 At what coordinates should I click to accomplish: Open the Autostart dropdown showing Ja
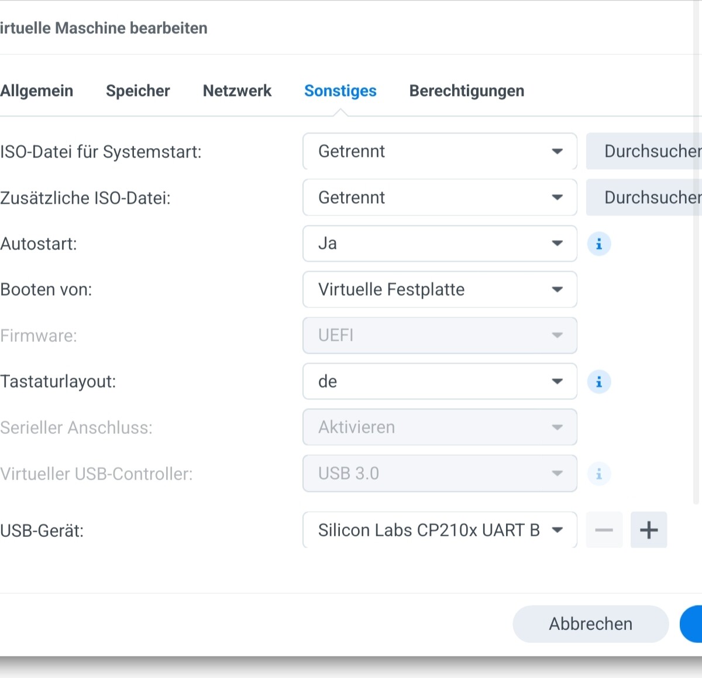(x=440, y=244)
